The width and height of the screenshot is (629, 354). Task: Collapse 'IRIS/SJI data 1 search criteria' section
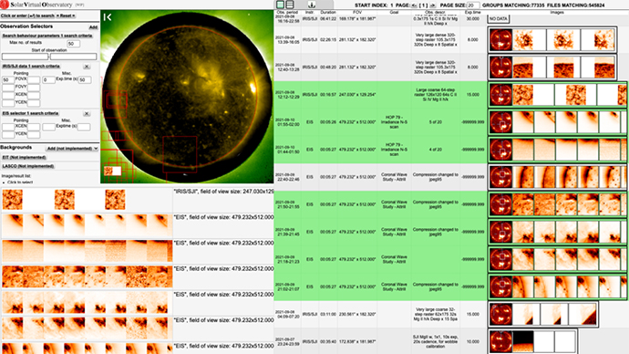click(31, 67)
